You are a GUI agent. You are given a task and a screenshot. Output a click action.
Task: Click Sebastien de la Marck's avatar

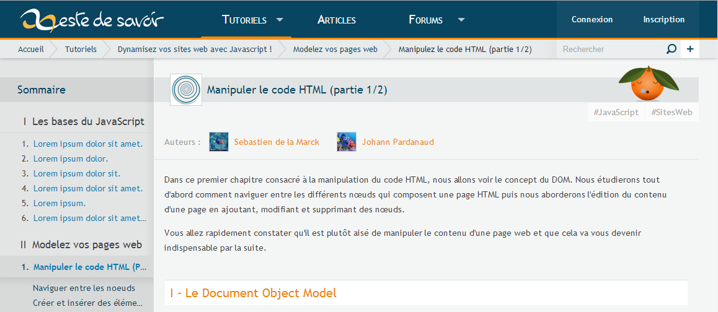pyautogui.click(x=219, y=142)
